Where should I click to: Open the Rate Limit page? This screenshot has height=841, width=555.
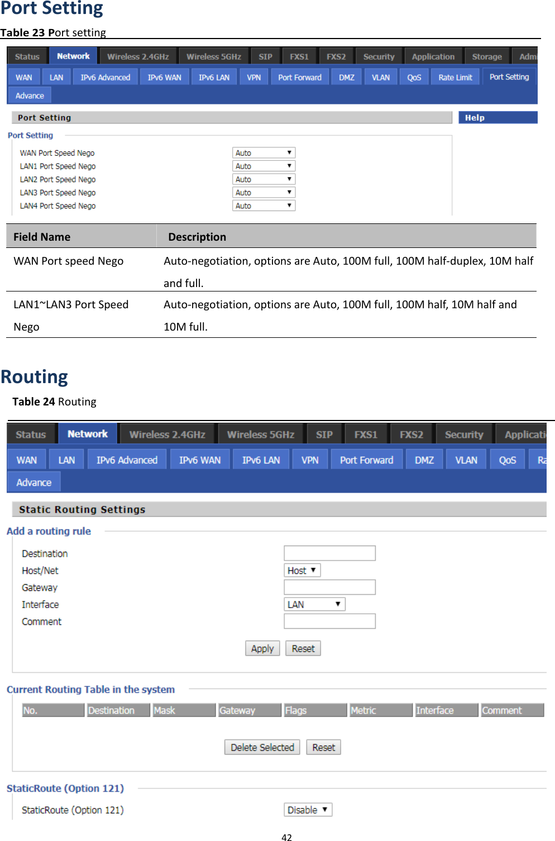pos(454,77)
